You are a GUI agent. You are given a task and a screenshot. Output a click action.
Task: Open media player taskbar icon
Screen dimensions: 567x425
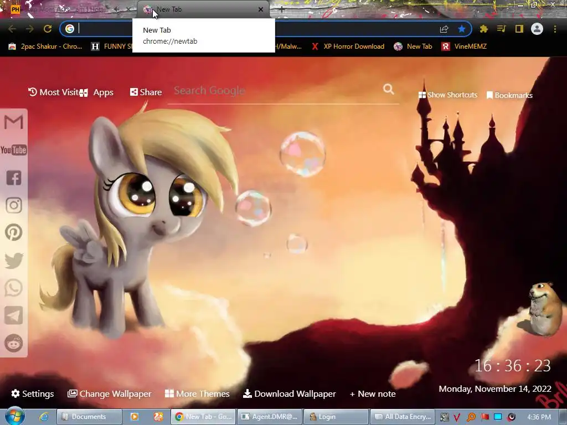click(134, 417)
